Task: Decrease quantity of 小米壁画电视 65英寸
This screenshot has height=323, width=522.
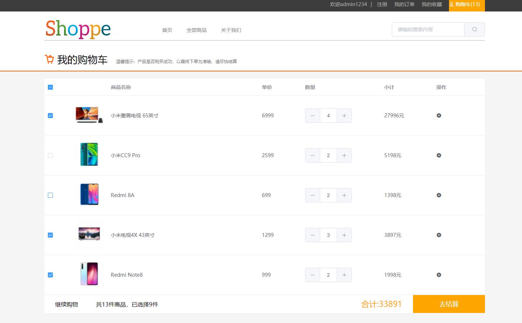Action: click(313, 116)
